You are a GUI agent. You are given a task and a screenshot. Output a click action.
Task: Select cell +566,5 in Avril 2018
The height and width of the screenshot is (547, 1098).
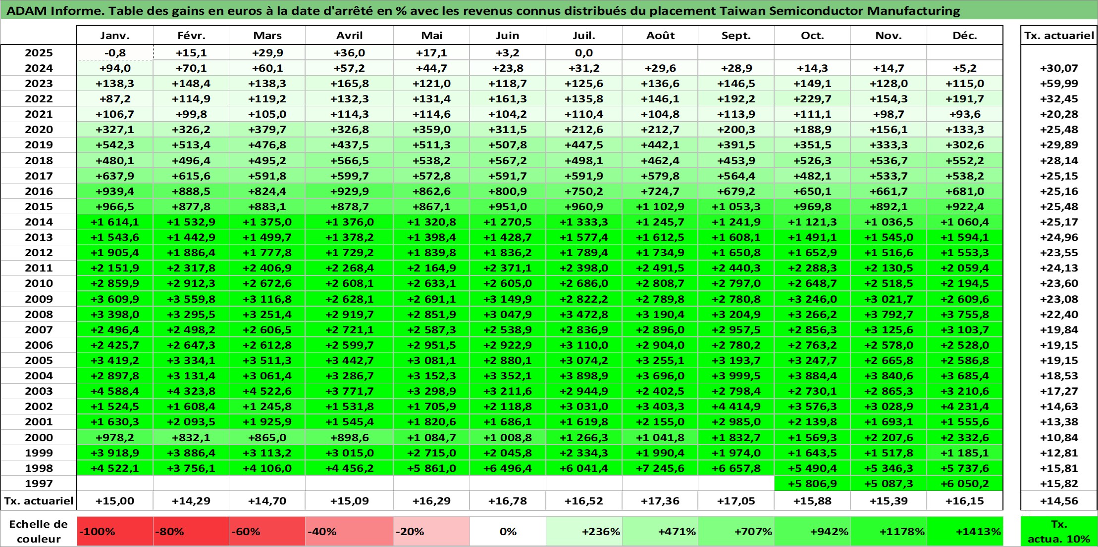point(350,160)
